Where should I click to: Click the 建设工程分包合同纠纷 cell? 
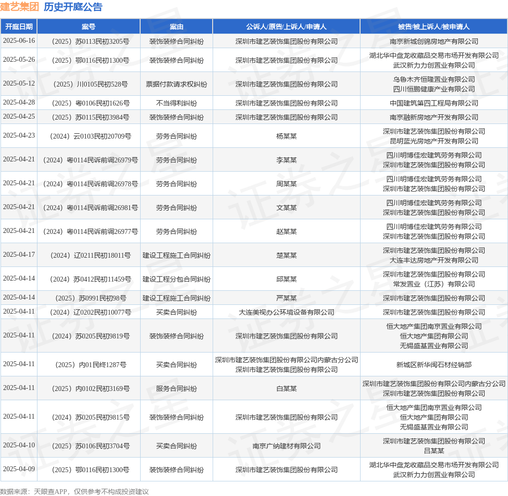tap(177, 280)
